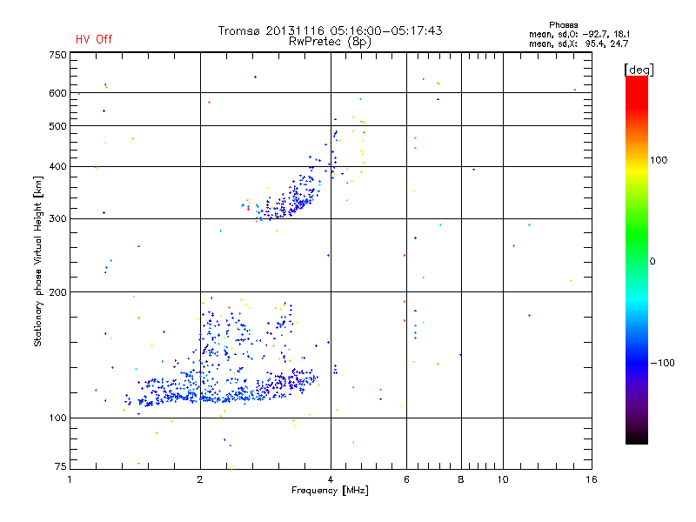This screenshot has width=696, height=522.
Task: Click the y-axis tick label "200"
Action: pos(57,292)
